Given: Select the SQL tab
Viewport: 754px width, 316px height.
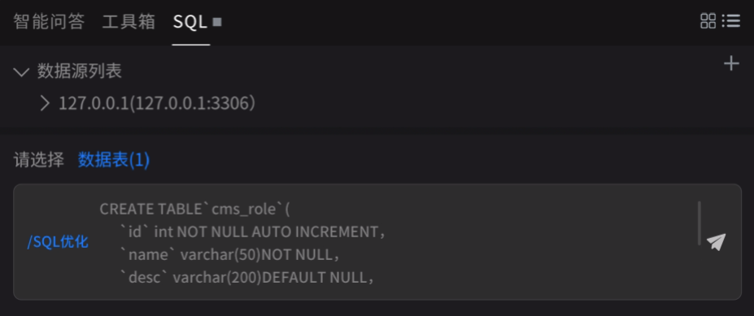Looking at the screenshot, I should pos(190,22).
